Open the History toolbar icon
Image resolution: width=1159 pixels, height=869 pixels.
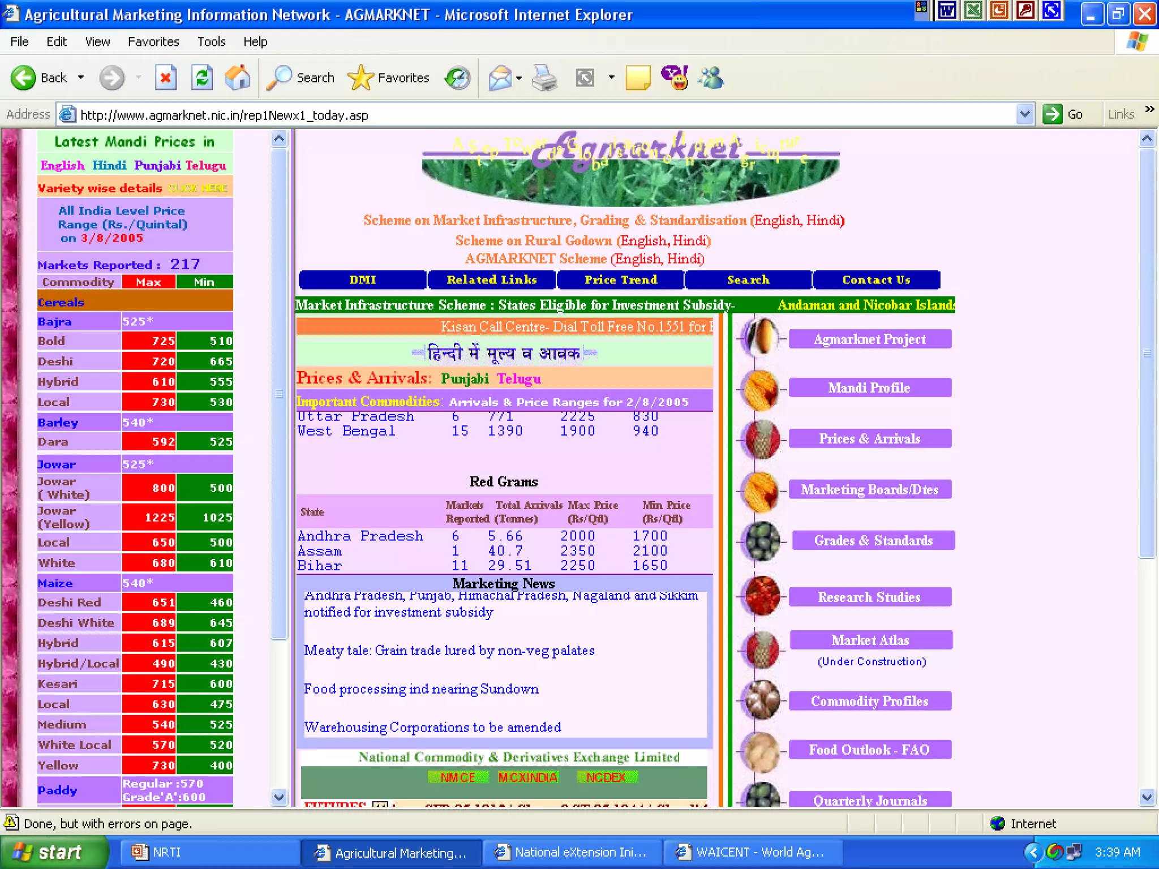pos(457,78)
